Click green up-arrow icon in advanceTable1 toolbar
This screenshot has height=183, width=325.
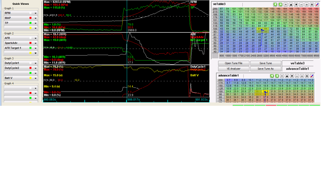click(272, 76)
